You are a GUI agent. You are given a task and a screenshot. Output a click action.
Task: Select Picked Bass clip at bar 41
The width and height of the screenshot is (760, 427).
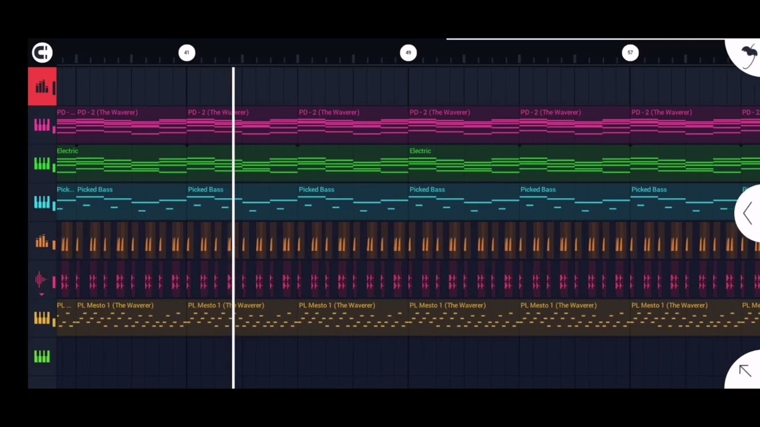[x=242, y=202]
